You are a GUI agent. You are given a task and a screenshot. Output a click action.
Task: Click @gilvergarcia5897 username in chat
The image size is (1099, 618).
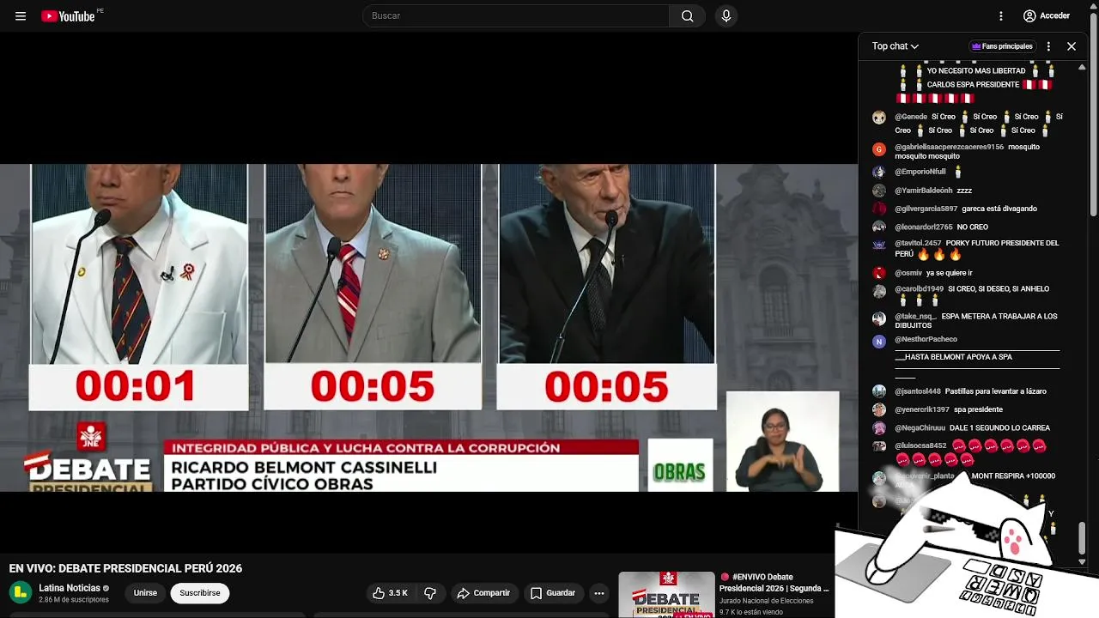(926, 209)
